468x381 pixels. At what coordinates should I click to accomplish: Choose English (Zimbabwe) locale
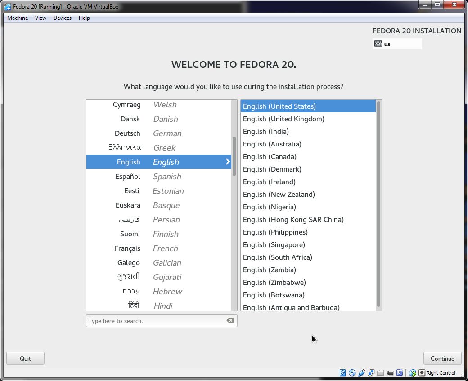click(x=308, y=283)
